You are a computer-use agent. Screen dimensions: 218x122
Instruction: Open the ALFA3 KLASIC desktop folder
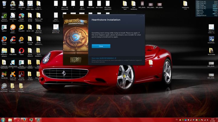click(30, 17)
